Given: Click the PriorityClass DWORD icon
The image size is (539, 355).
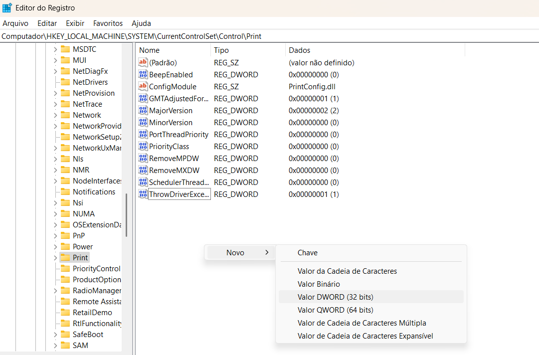Looking at the screenshot, I should point(143,147).
